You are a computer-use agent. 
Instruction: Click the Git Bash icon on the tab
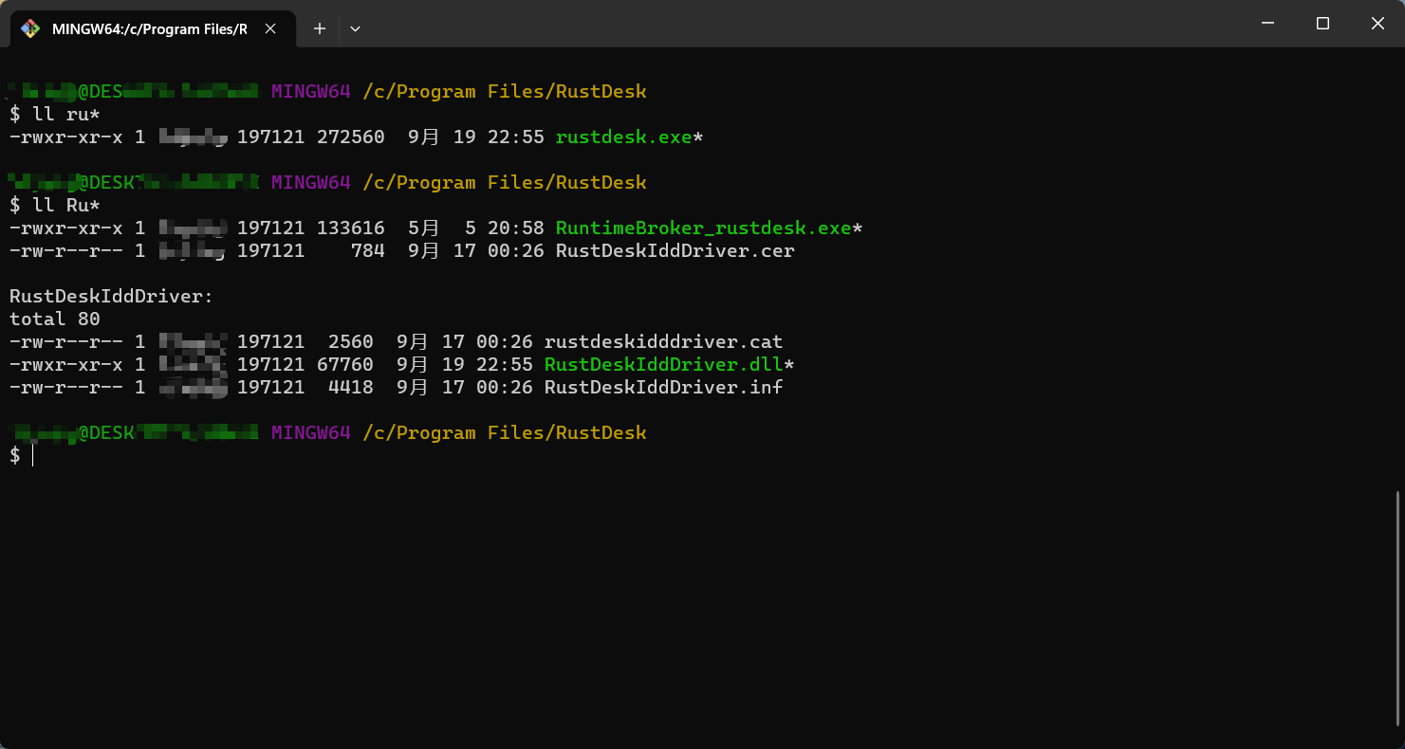29,28
